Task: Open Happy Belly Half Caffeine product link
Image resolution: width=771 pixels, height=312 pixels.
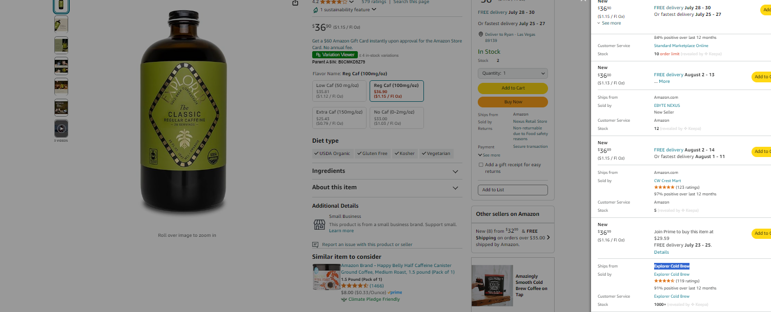Action: point(397,269)
